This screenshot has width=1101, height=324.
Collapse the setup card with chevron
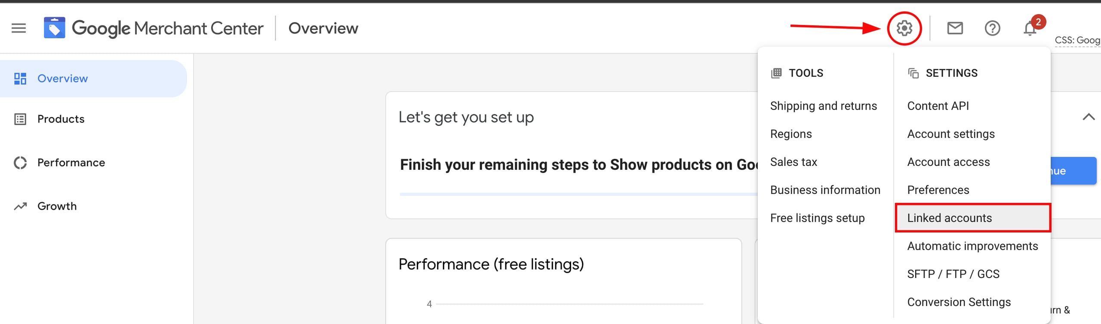(x=1088, y=117)
